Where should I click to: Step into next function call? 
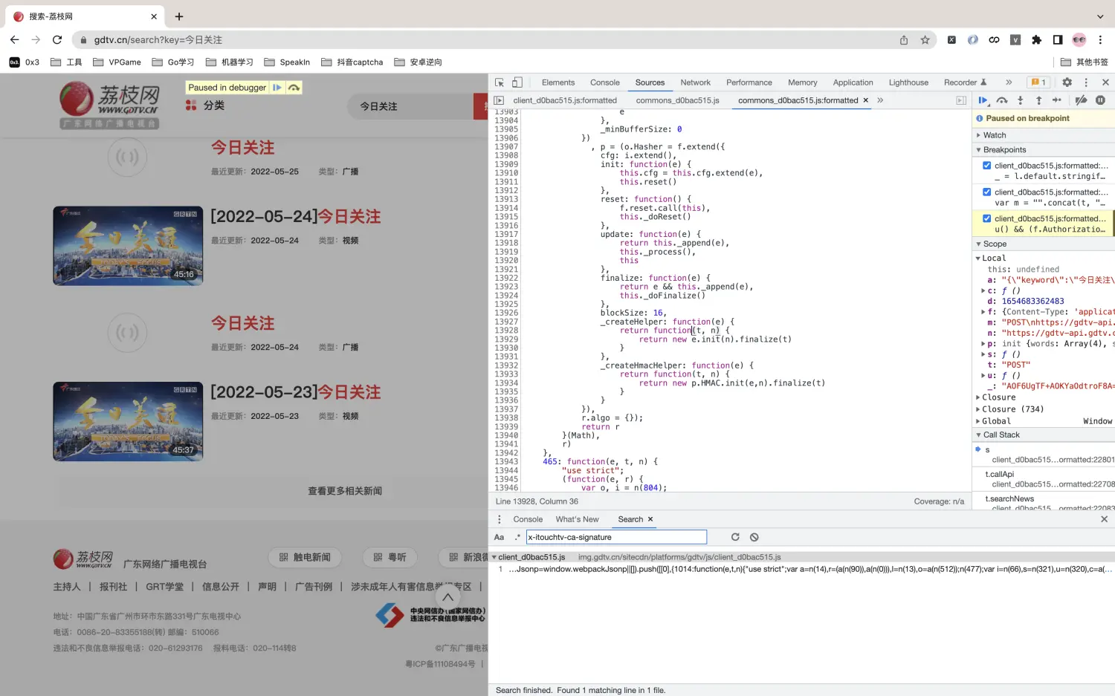pyautogui.click(x=1020, y=100)
